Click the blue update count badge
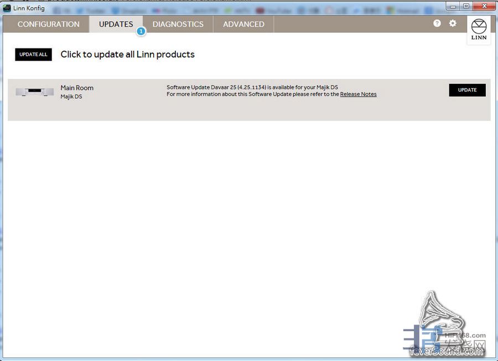 click(x=141, y=31)
